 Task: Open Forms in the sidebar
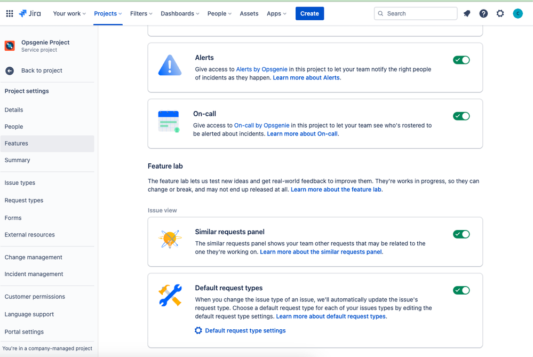(x=47, y=218)
